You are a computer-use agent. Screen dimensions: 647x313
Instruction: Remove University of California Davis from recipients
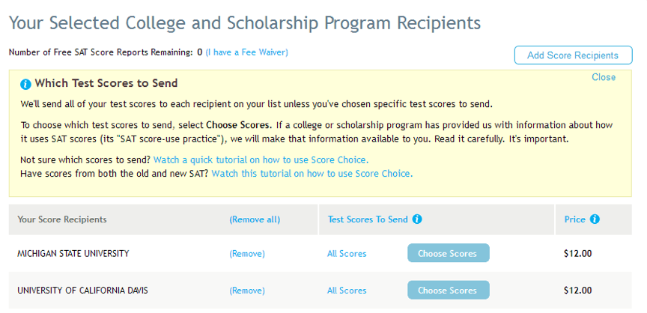246,291
